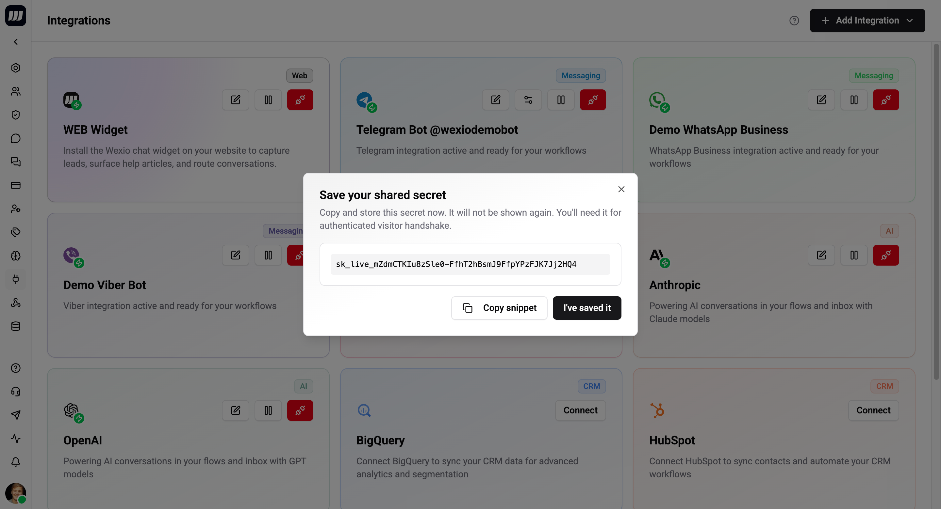The width and height of the screenshot is (941, 509).
Task: Open the billing card icon in sidebar
Action: [16, 185]
